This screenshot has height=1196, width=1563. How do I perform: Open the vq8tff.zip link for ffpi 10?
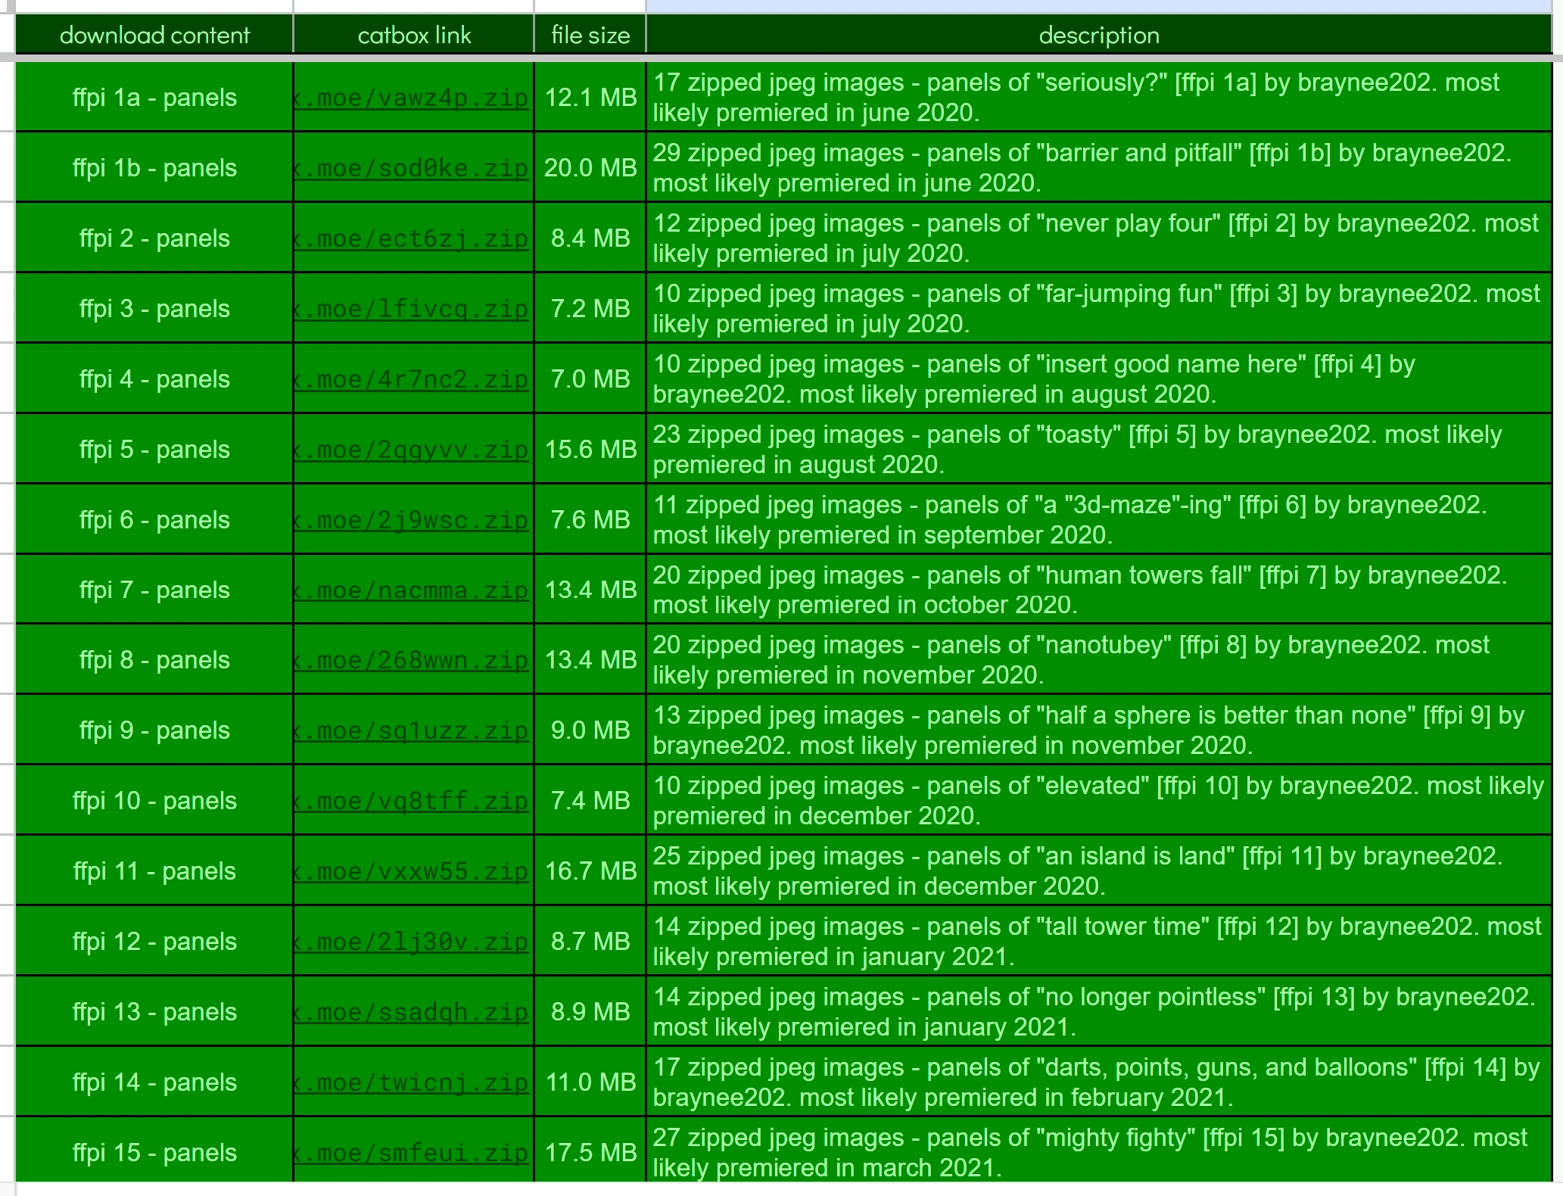(413, 800)
